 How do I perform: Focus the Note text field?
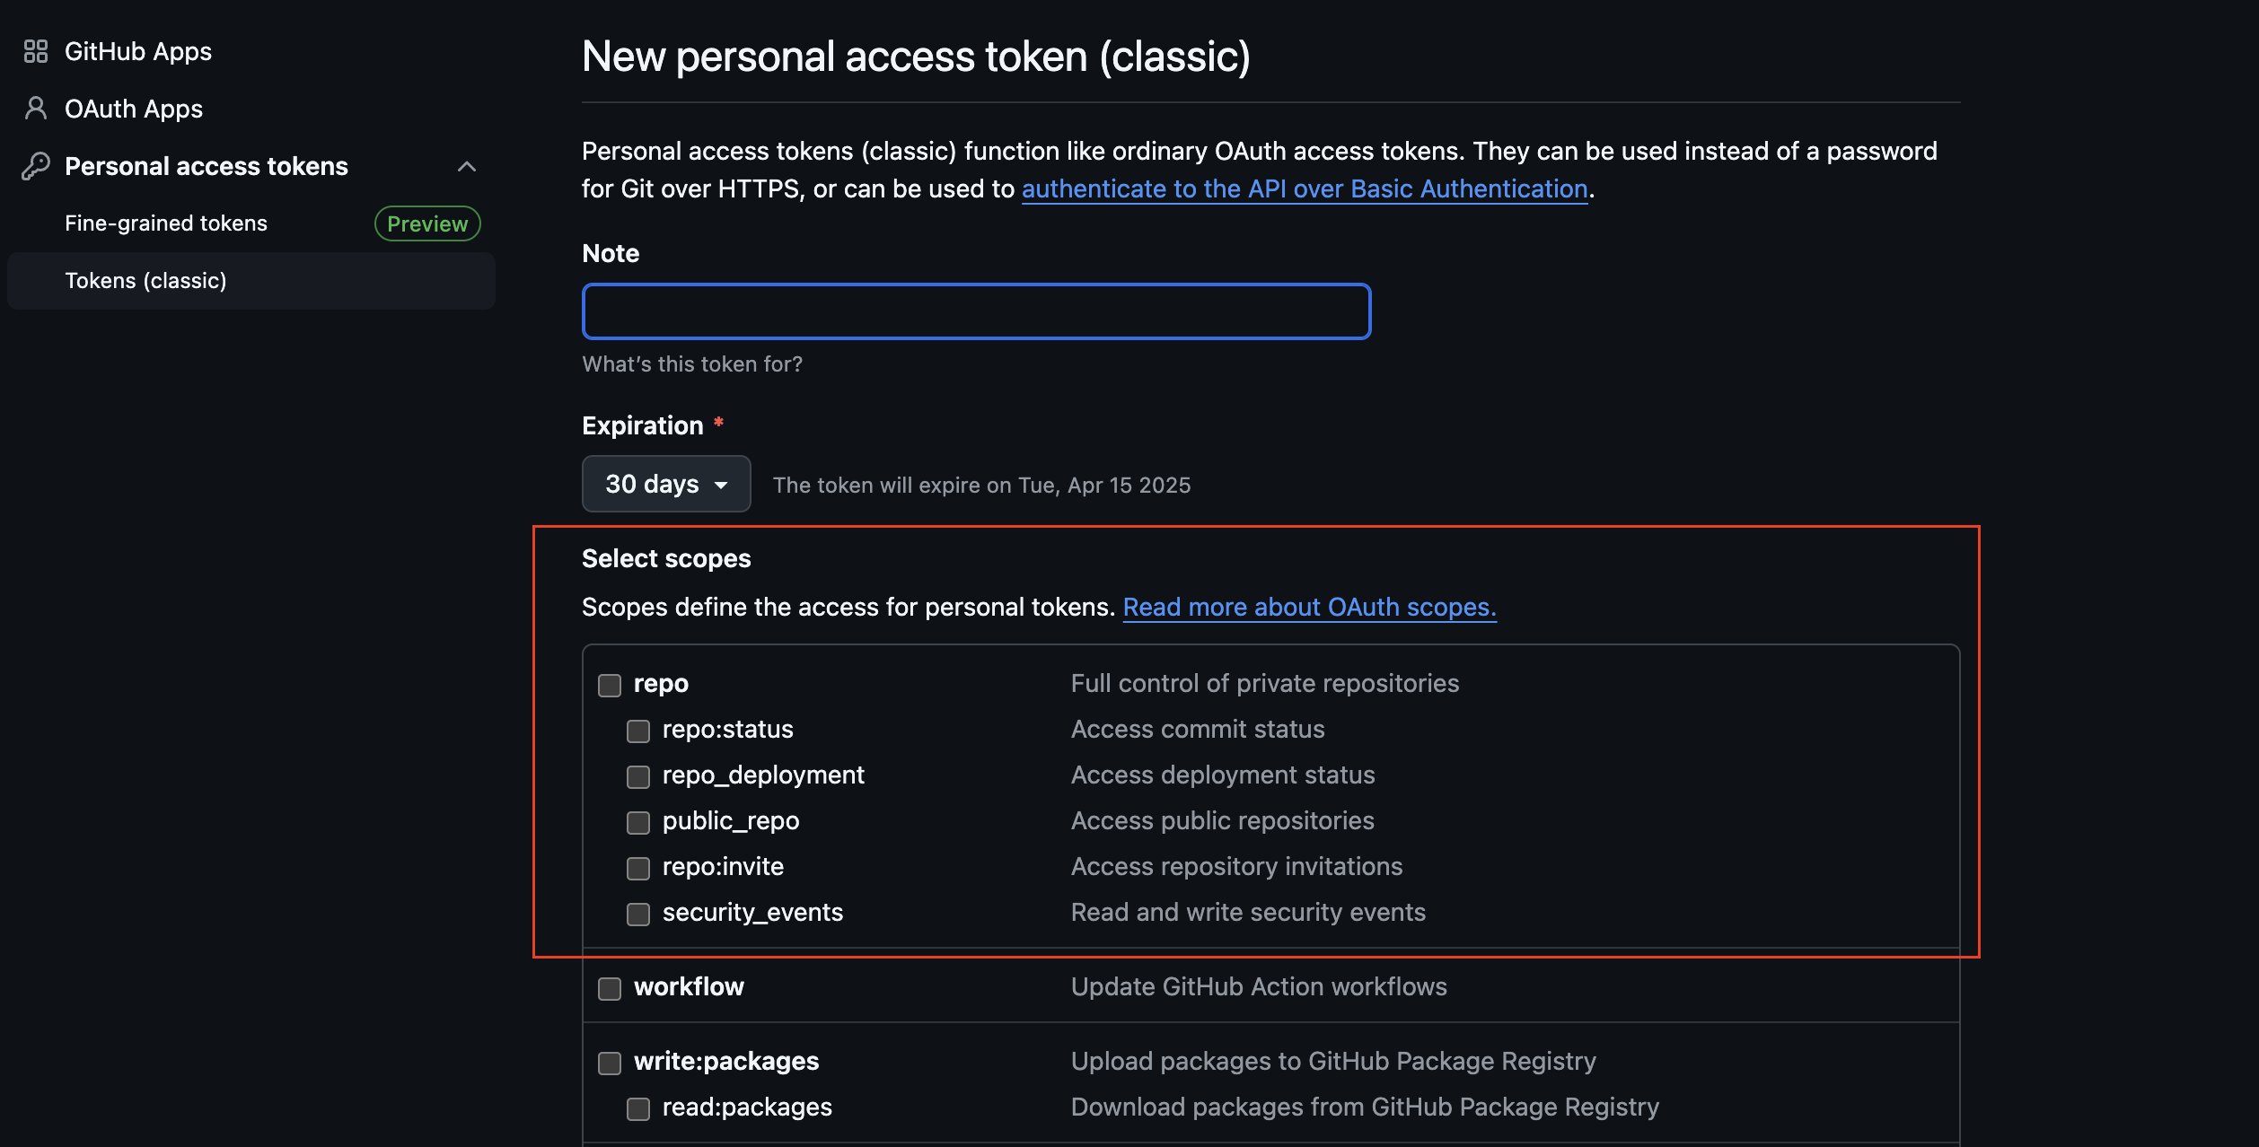[976, 311]
